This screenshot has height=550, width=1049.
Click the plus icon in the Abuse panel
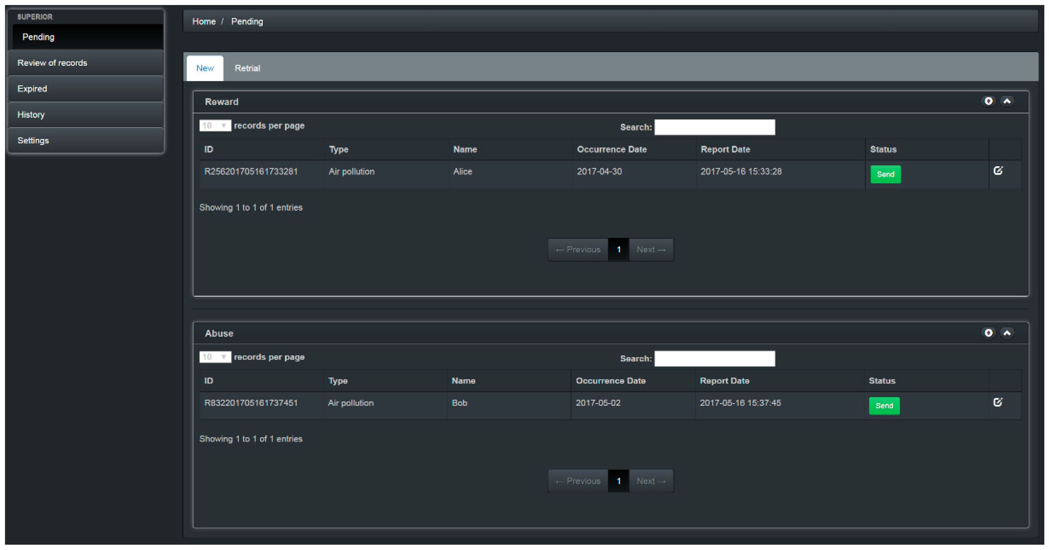pos(988,332)
